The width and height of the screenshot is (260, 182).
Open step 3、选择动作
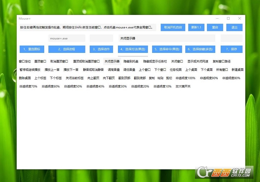coord(101,49)
